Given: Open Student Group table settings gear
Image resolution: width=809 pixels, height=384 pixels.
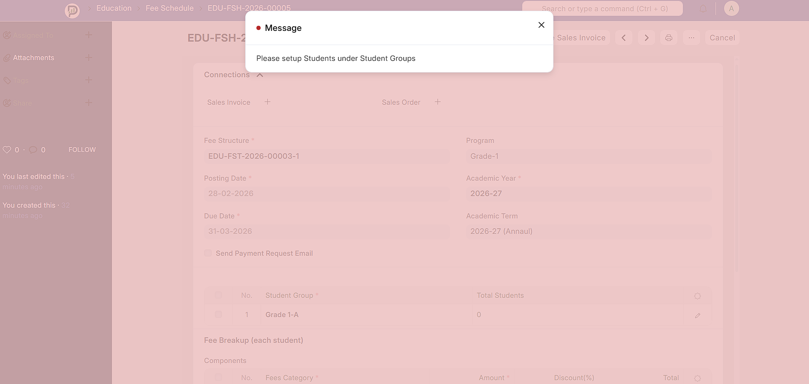Looking at the screenshot, I should point(697,296).
